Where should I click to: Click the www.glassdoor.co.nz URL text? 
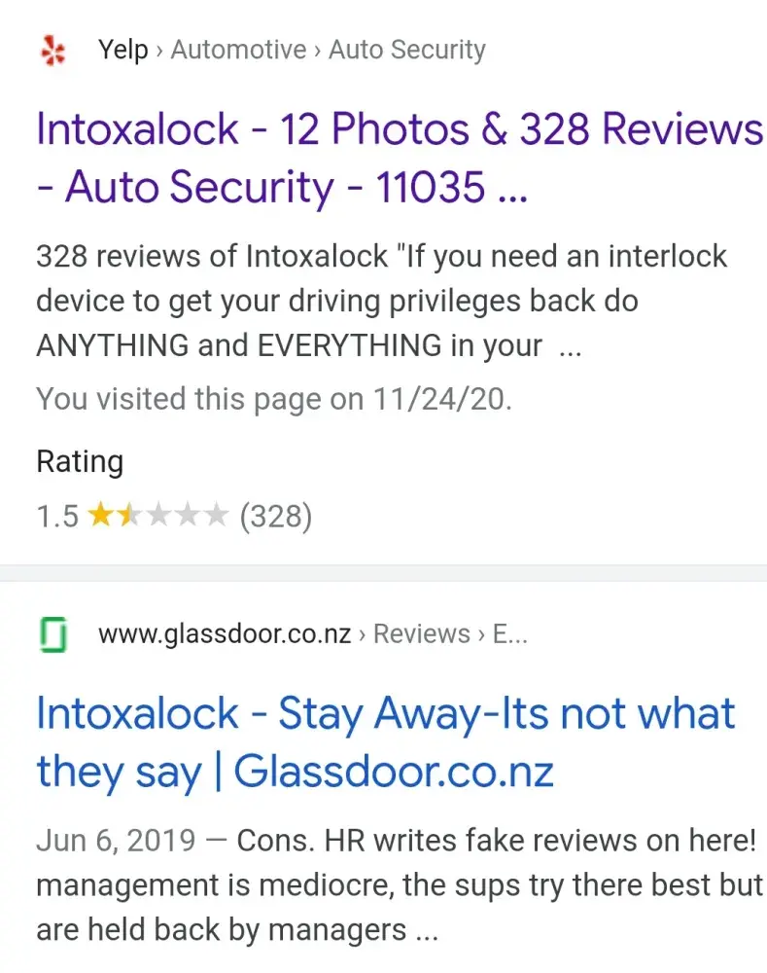pos(225,633)
